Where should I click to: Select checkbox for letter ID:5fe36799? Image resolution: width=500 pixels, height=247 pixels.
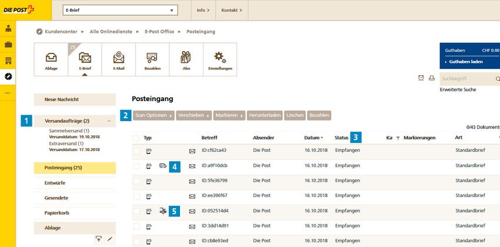[x=136, y=181]
